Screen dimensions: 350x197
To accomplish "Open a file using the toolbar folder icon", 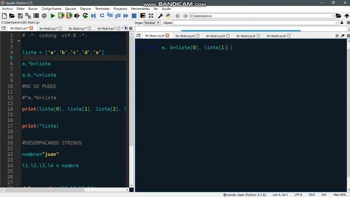I will pyautogui.click(x=12, y=16).
